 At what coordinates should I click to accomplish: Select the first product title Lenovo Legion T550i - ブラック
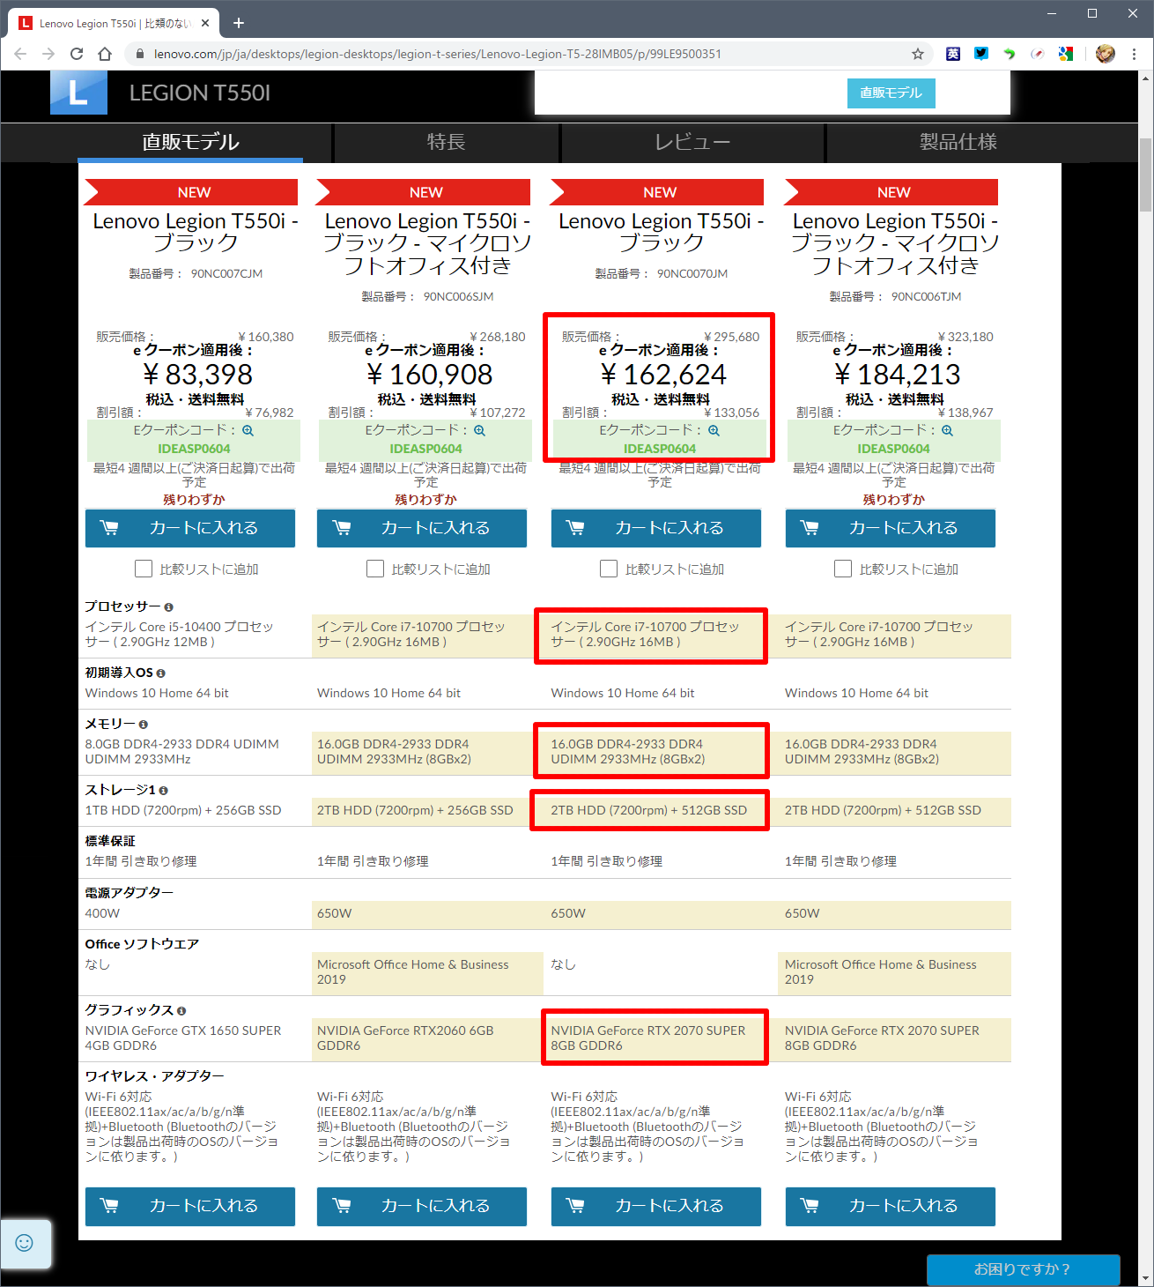(196, 232)
